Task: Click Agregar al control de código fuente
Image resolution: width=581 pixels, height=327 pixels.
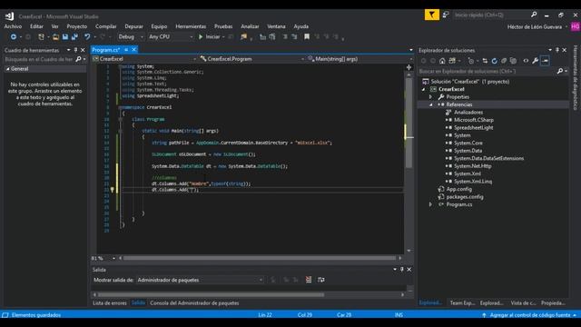Action: click(530, 315)
